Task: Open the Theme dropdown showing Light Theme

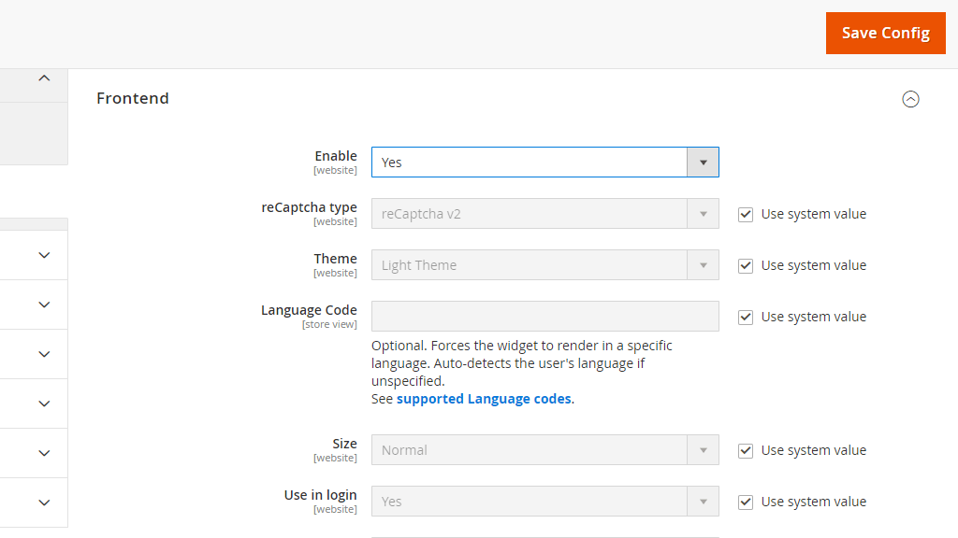Action: coord(545,264)
